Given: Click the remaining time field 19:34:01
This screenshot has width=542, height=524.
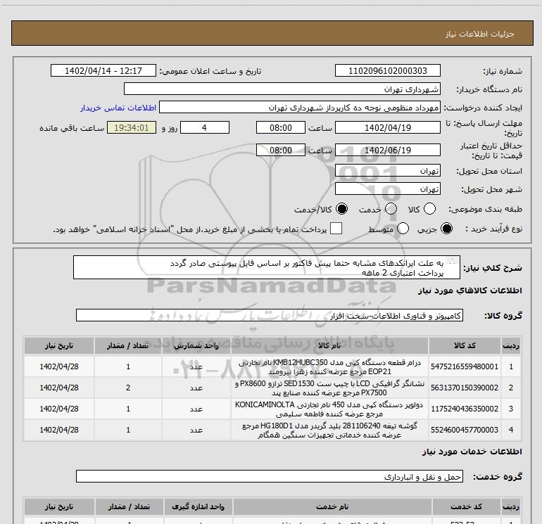Looking at the screenshot, I should click(x=132, y=127).
